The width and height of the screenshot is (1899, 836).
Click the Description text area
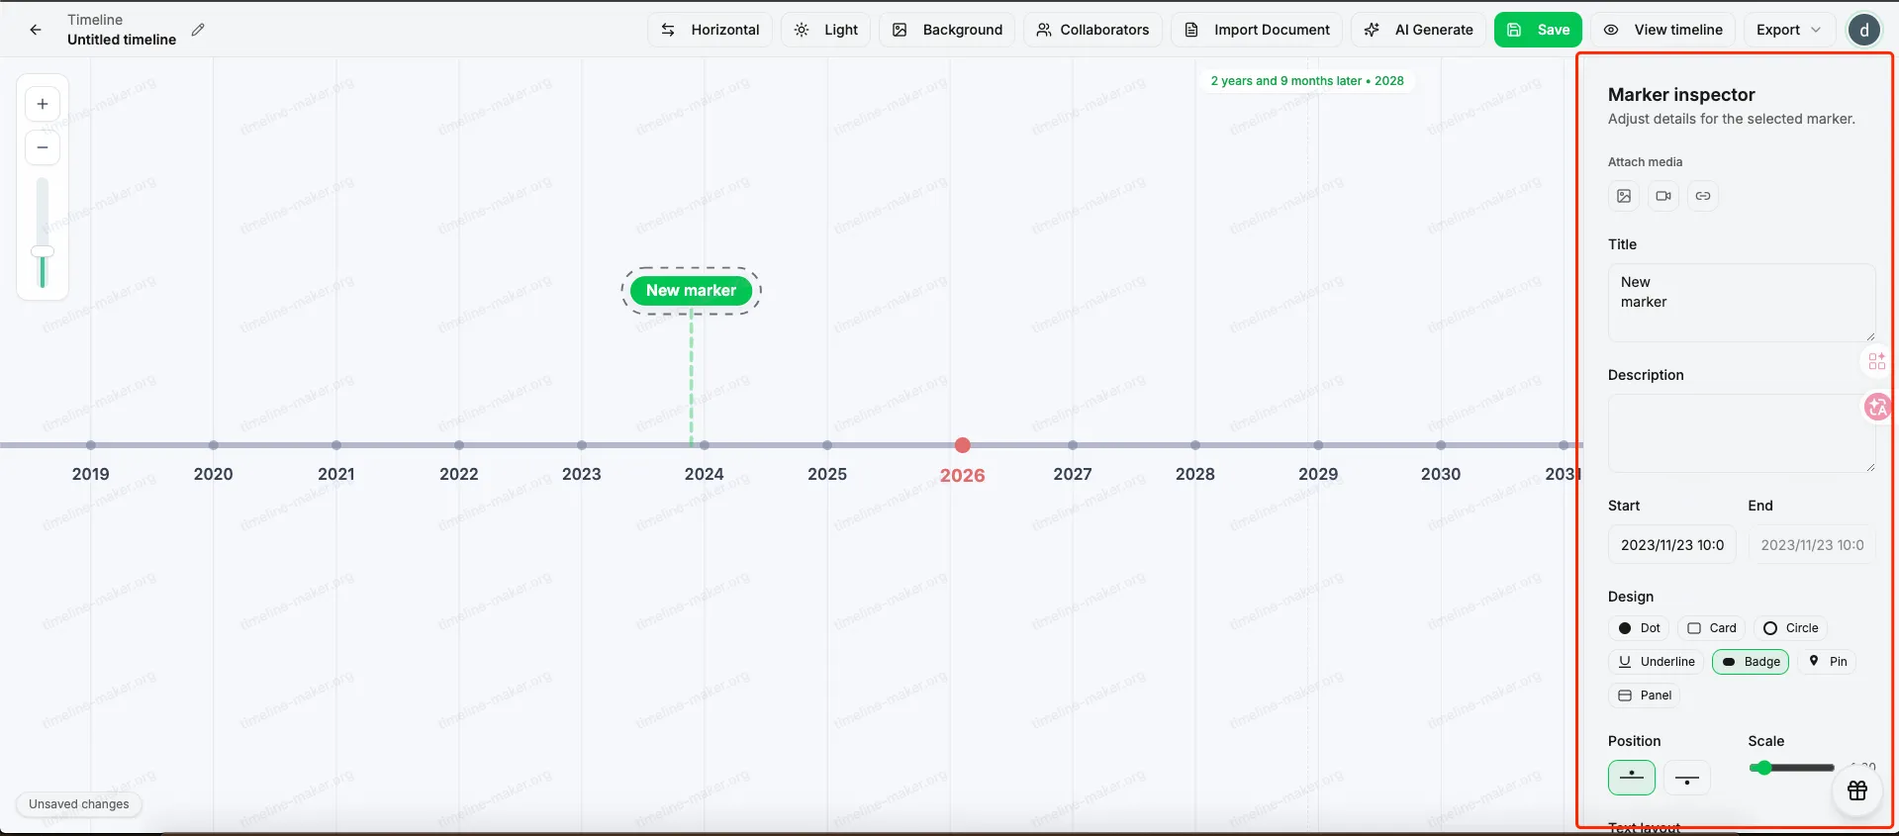(1742, 433)
